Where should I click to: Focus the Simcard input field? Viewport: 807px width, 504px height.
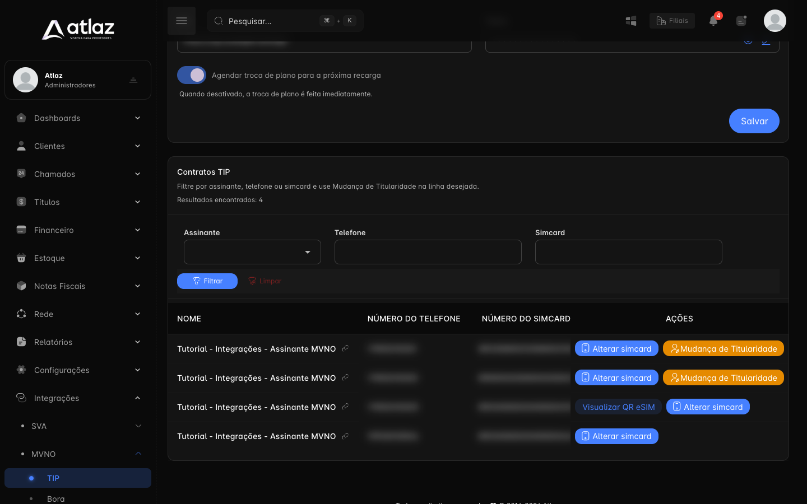[x=629, y=252]
